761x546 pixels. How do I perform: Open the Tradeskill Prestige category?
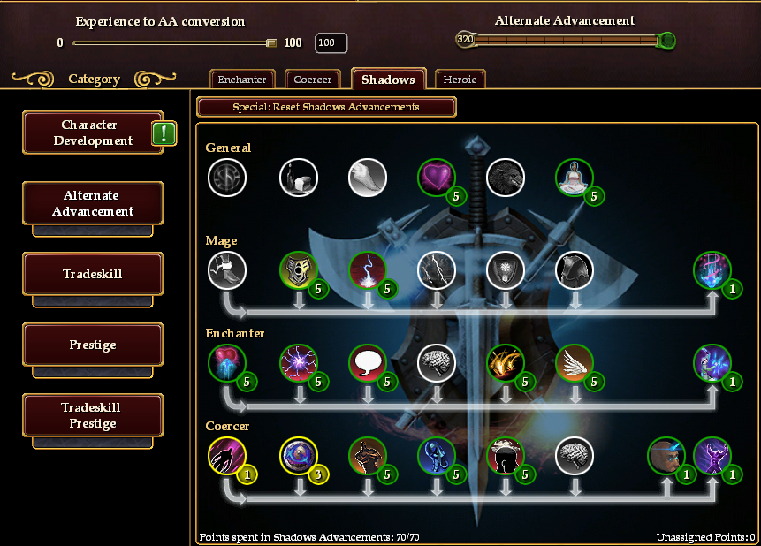[x=93, y=415]
